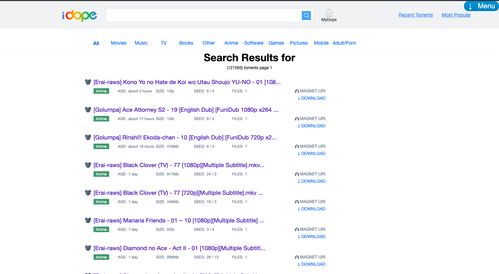Click Anime tag under Manaria Friends torrent
This screenshot has width=499, height=274.
pyautogui.click(x=101, y=229)
